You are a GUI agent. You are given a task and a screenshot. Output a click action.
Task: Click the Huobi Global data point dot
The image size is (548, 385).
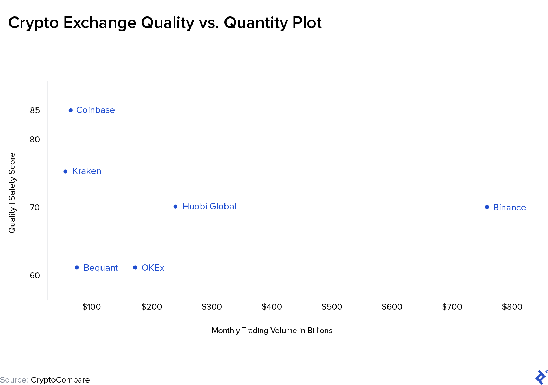176,207
